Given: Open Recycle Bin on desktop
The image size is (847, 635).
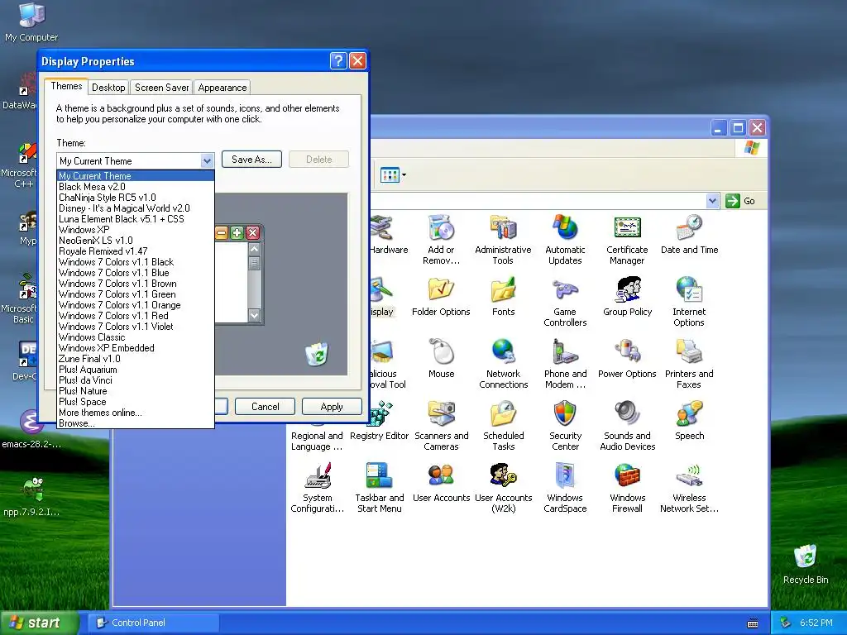Looking at the screenshot, I should tap(806, 564).
